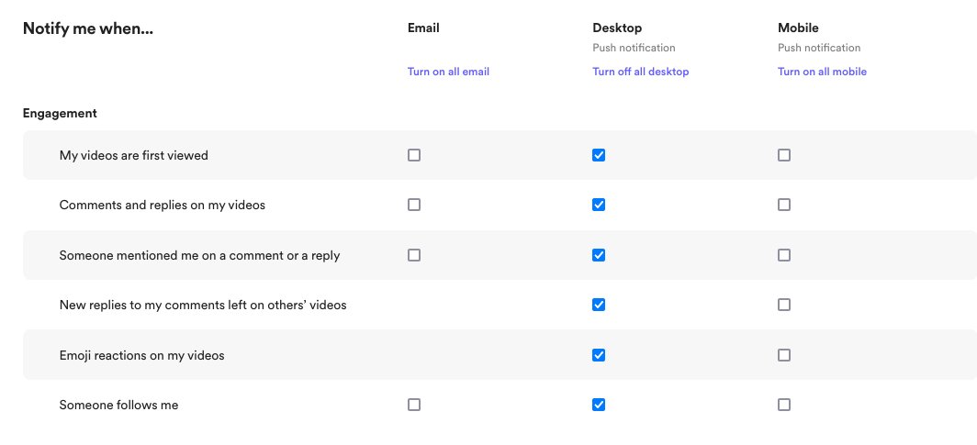The height and width of the screenshot is (445, 977).
Task: Enable mobile for New replies to my comments
Action: click(x=784, y=305)
